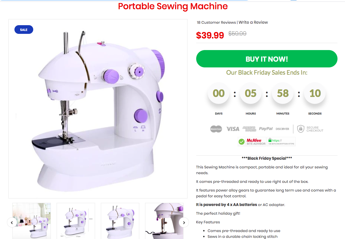Click the MasterCard payment icon
The image size is (345, 239).
pyautogui.click(x=216, y=129)
